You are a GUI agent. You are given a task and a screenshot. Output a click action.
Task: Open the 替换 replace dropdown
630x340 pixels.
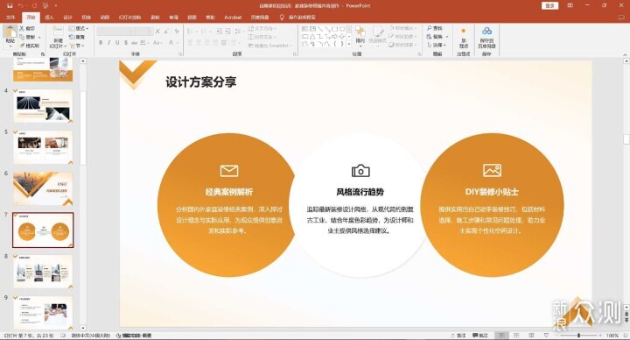[x=437, y=37]
